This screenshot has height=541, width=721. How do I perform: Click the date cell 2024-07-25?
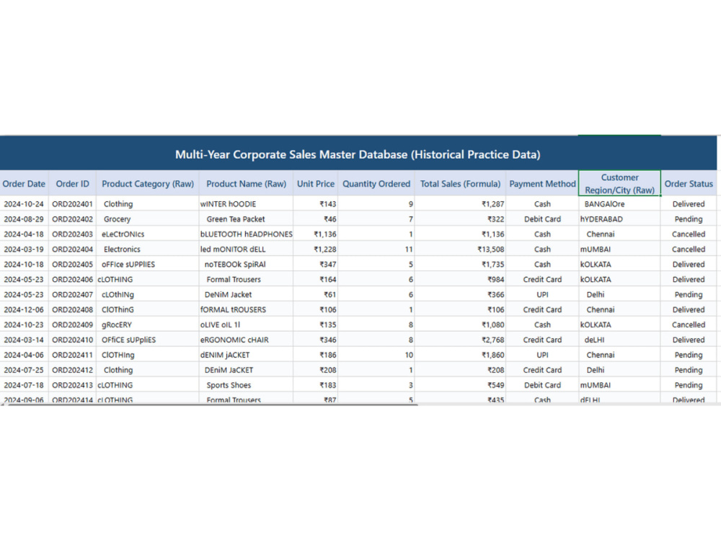24,370
